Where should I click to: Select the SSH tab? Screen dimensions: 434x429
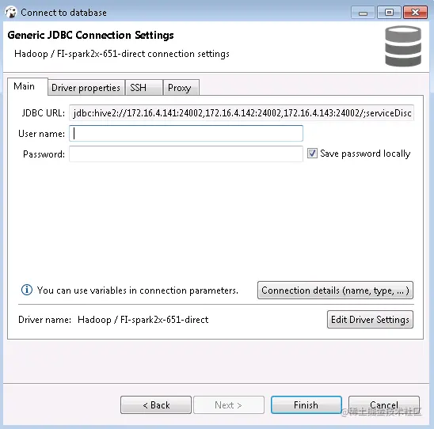pos(143,88)
